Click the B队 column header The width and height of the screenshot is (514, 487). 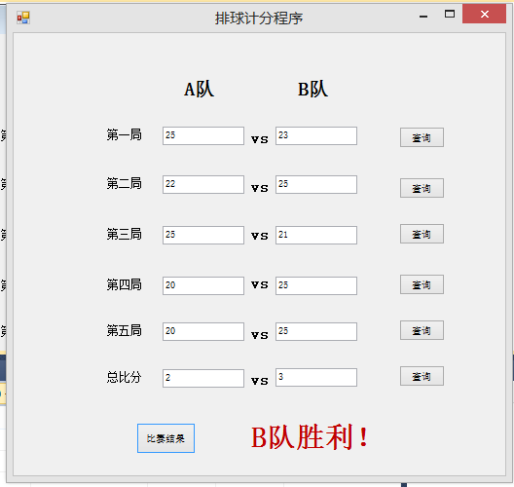pos(312,89)
